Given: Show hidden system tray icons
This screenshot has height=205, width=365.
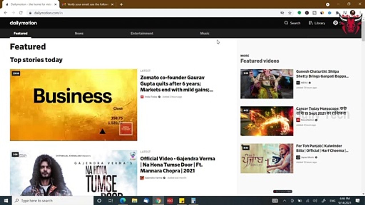Looking at the screenshot, I should click(x=285, y=201).
